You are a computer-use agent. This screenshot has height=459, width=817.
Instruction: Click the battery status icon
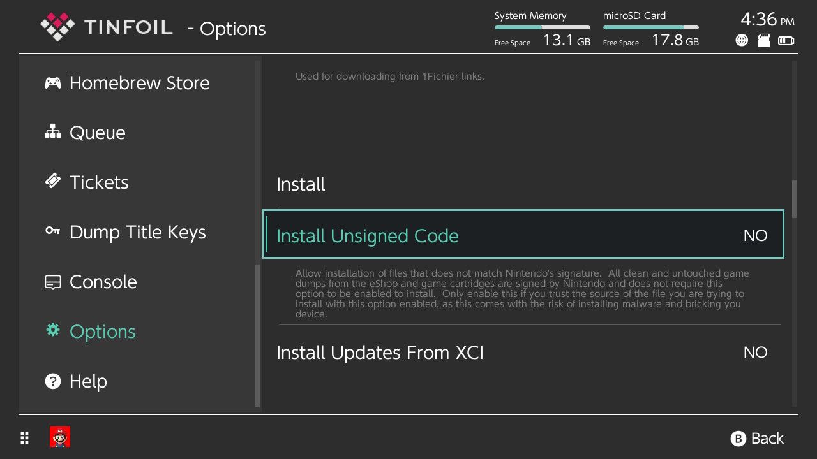coord(786,41)
